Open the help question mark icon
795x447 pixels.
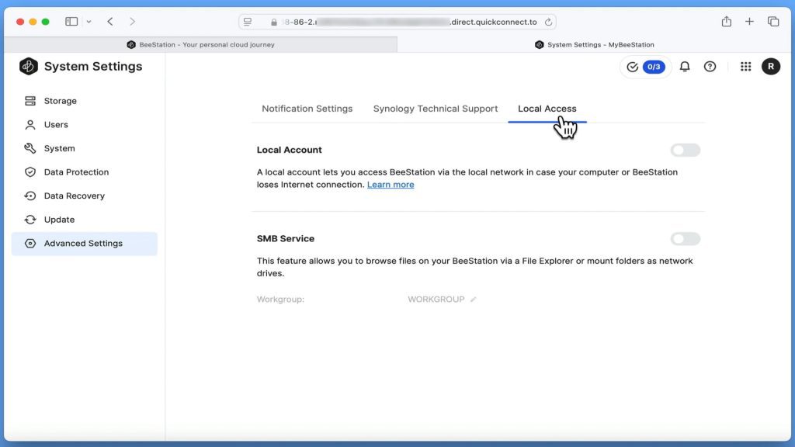[710, 67]
